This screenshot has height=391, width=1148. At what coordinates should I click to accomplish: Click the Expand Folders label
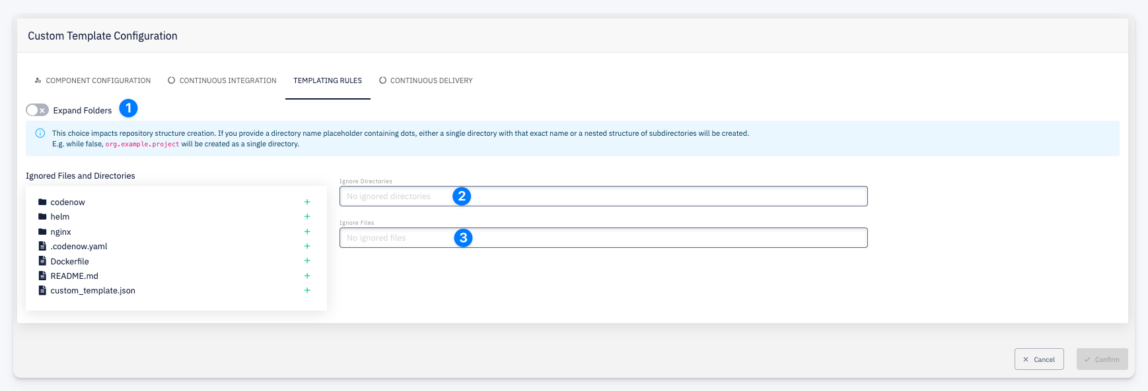[x=83, y=111]
